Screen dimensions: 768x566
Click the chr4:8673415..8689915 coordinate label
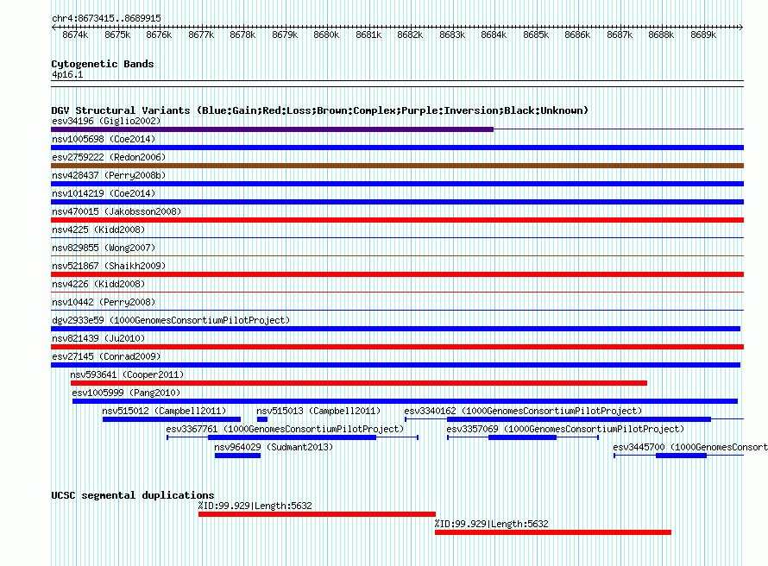106,18
